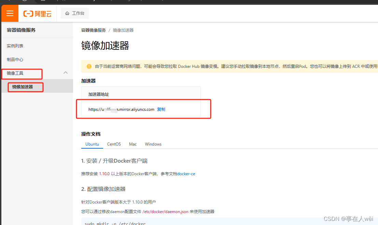Switch to the Windows tab
Viewport: 378px width, 225px height.
(x=153, y=144)
